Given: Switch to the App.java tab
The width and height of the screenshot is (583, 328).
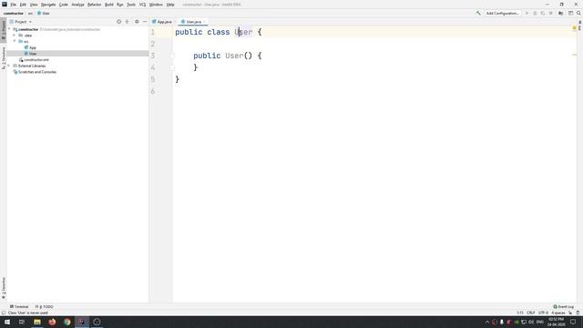Looking at the screenshot, I should 162,22.
